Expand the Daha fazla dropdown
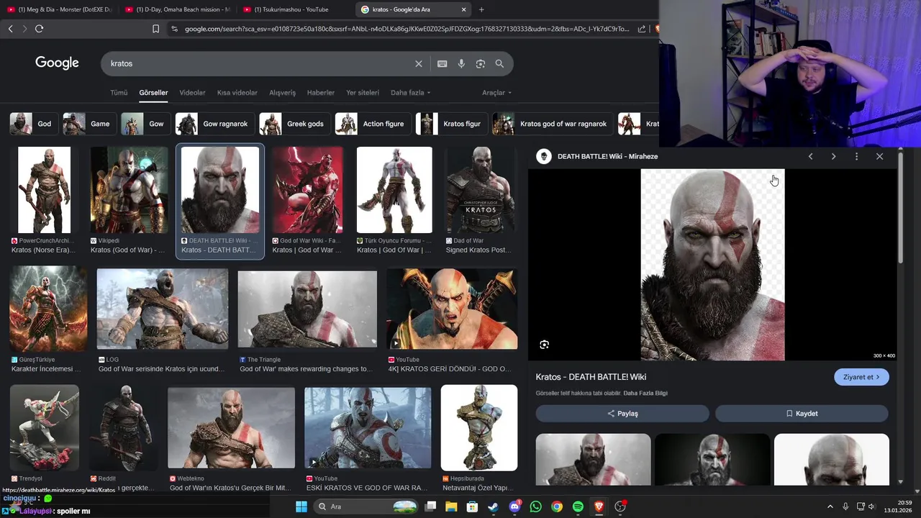Screen dimensions: 921x518 click(410, 93)
